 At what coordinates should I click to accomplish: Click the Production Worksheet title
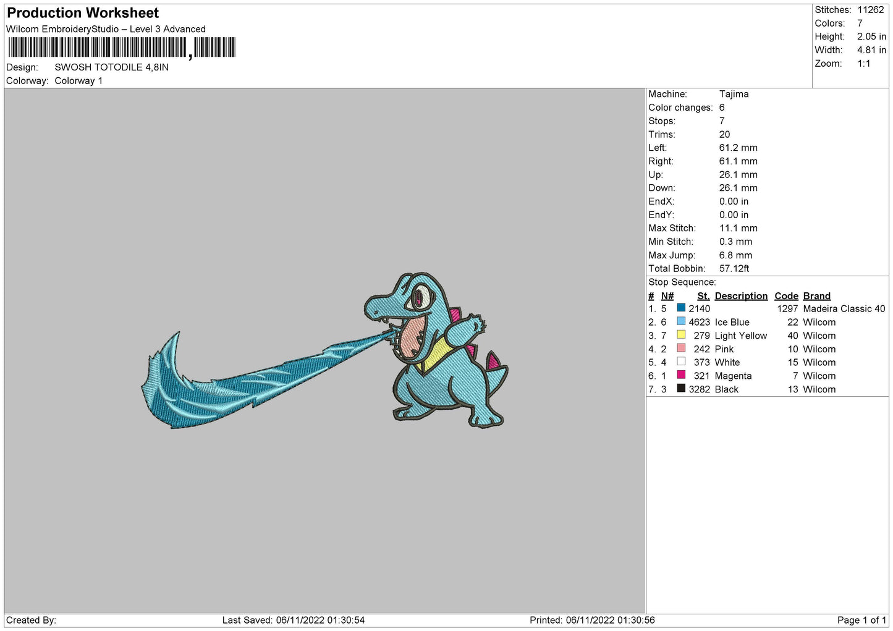[x=83, y=13]
